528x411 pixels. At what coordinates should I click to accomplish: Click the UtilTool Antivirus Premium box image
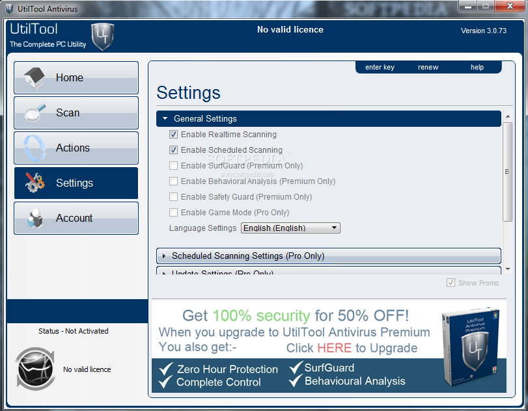471,347
